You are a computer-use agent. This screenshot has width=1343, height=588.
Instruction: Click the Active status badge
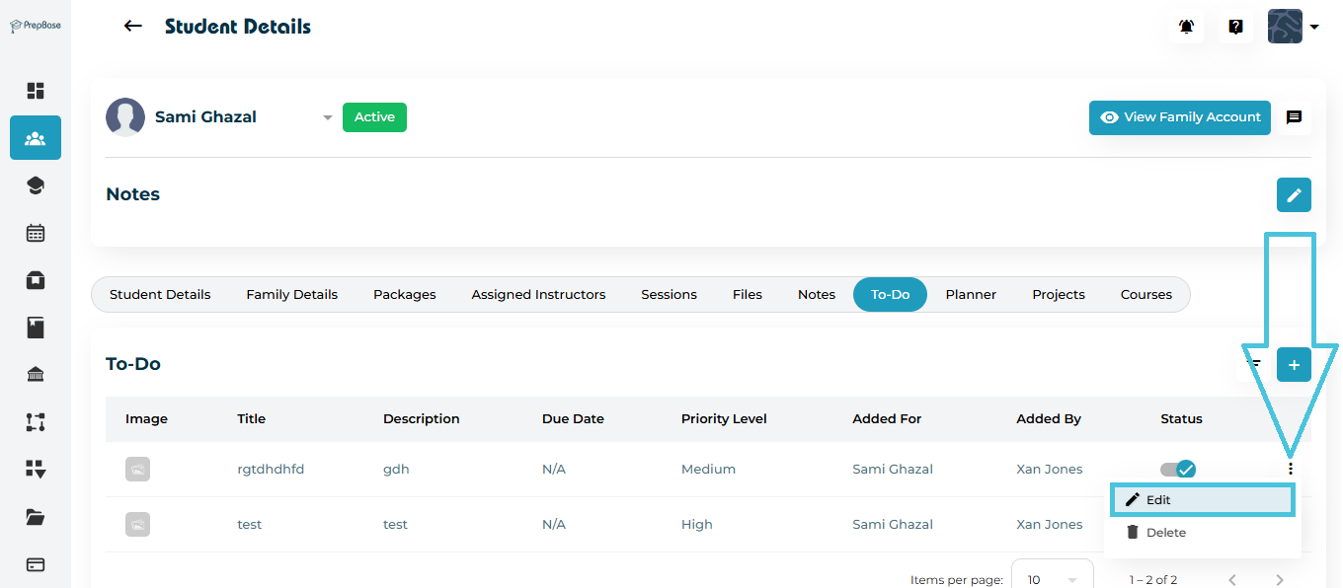click(x=374, y=117)
